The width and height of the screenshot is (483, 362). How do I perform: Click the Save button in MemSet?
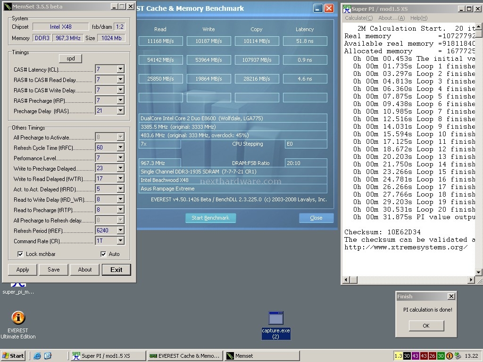[54, 270]
